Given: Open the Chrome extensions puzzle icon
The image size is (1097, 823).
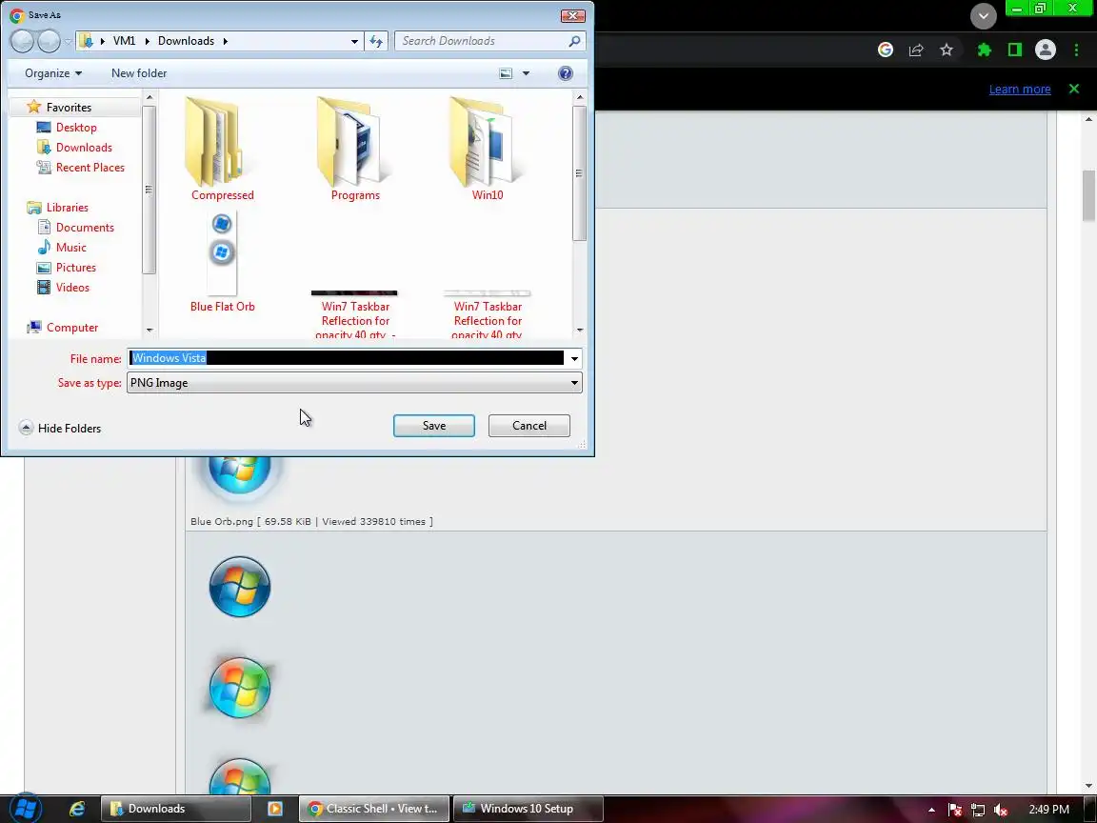Looking at the screenshot, I should tap(985, 50).
